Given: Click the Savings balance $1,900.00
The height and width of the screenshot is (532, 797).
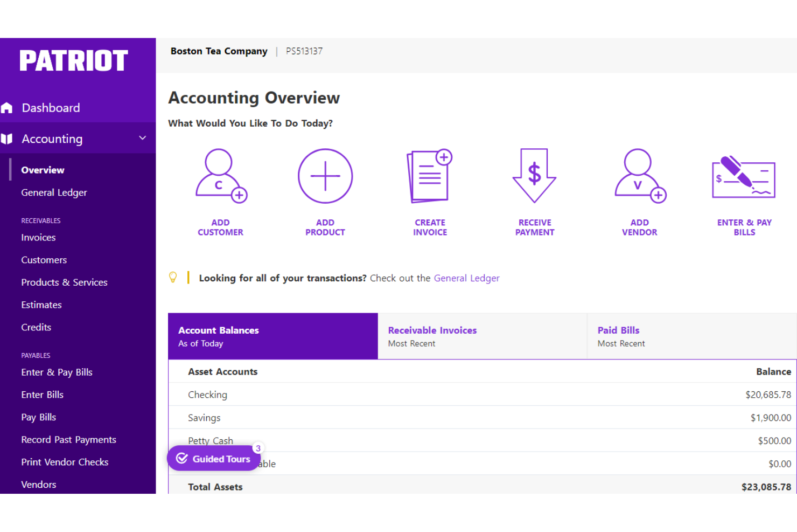Looking at the screenshot, I should [x=771, y=418].
